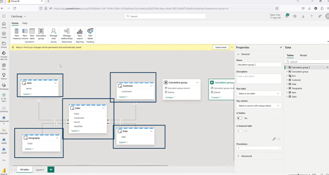
Task: Switch to the Tables tab in Data pane
Action: (x=290, y=55)
